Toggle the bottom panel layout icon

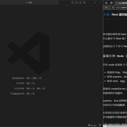click(76, 3)
